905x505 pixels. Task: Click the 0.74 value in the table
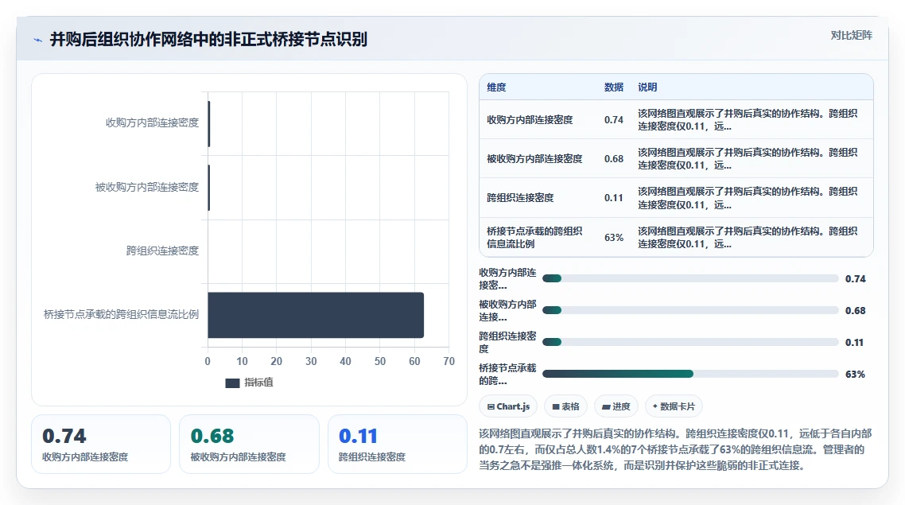[613, 120]
